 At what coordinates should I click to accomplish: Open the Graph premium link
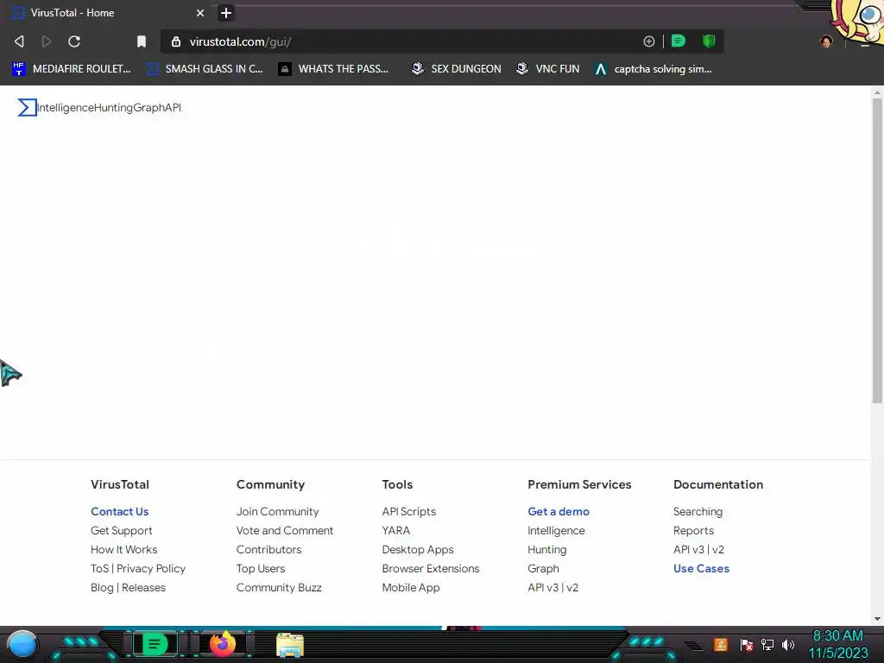(544, 568)
